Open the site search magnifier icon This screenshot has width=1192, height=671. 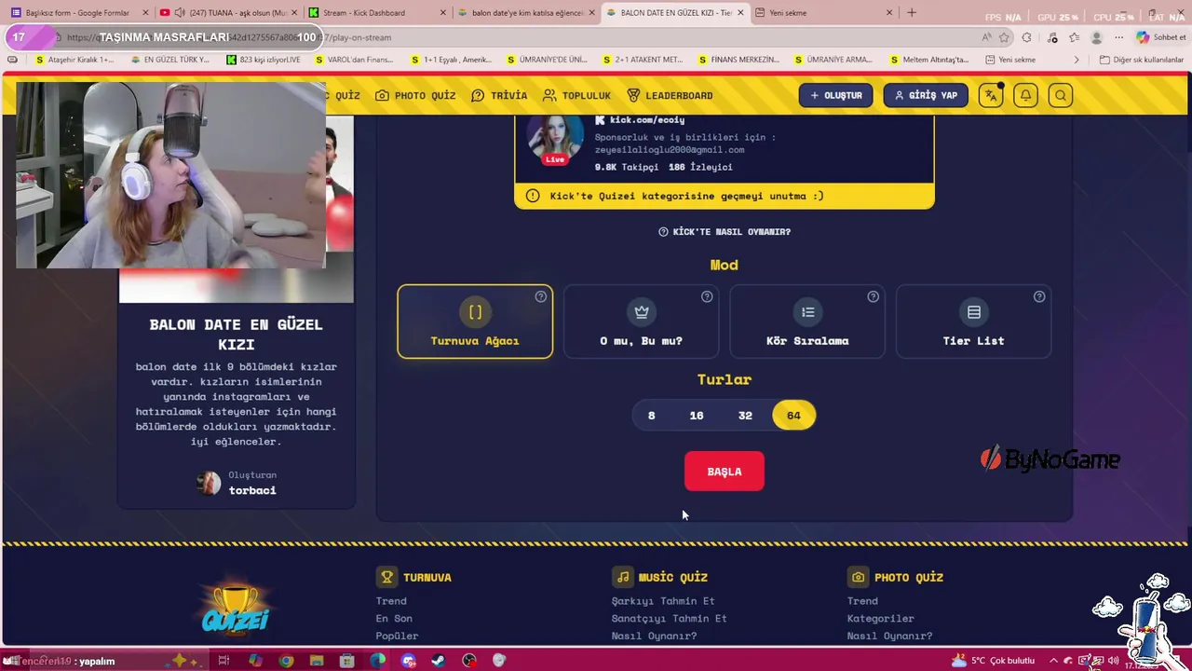point(1060,95)
